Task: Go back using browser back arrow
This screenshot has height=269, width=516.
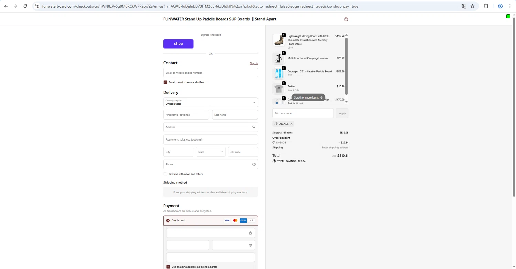Action: pos(6,6)
